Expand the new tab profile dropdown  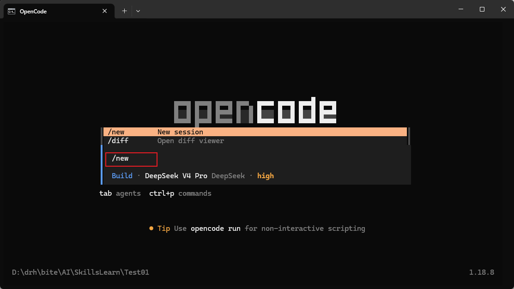[138, 11]
